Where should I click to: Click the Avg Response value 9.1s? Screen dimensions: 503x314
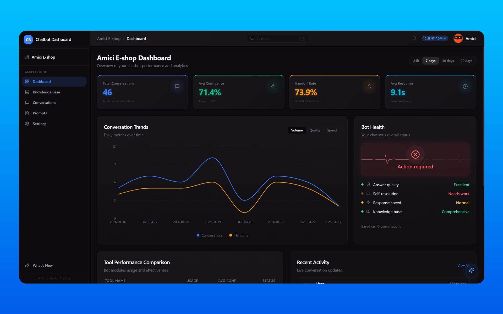[398, 92]
